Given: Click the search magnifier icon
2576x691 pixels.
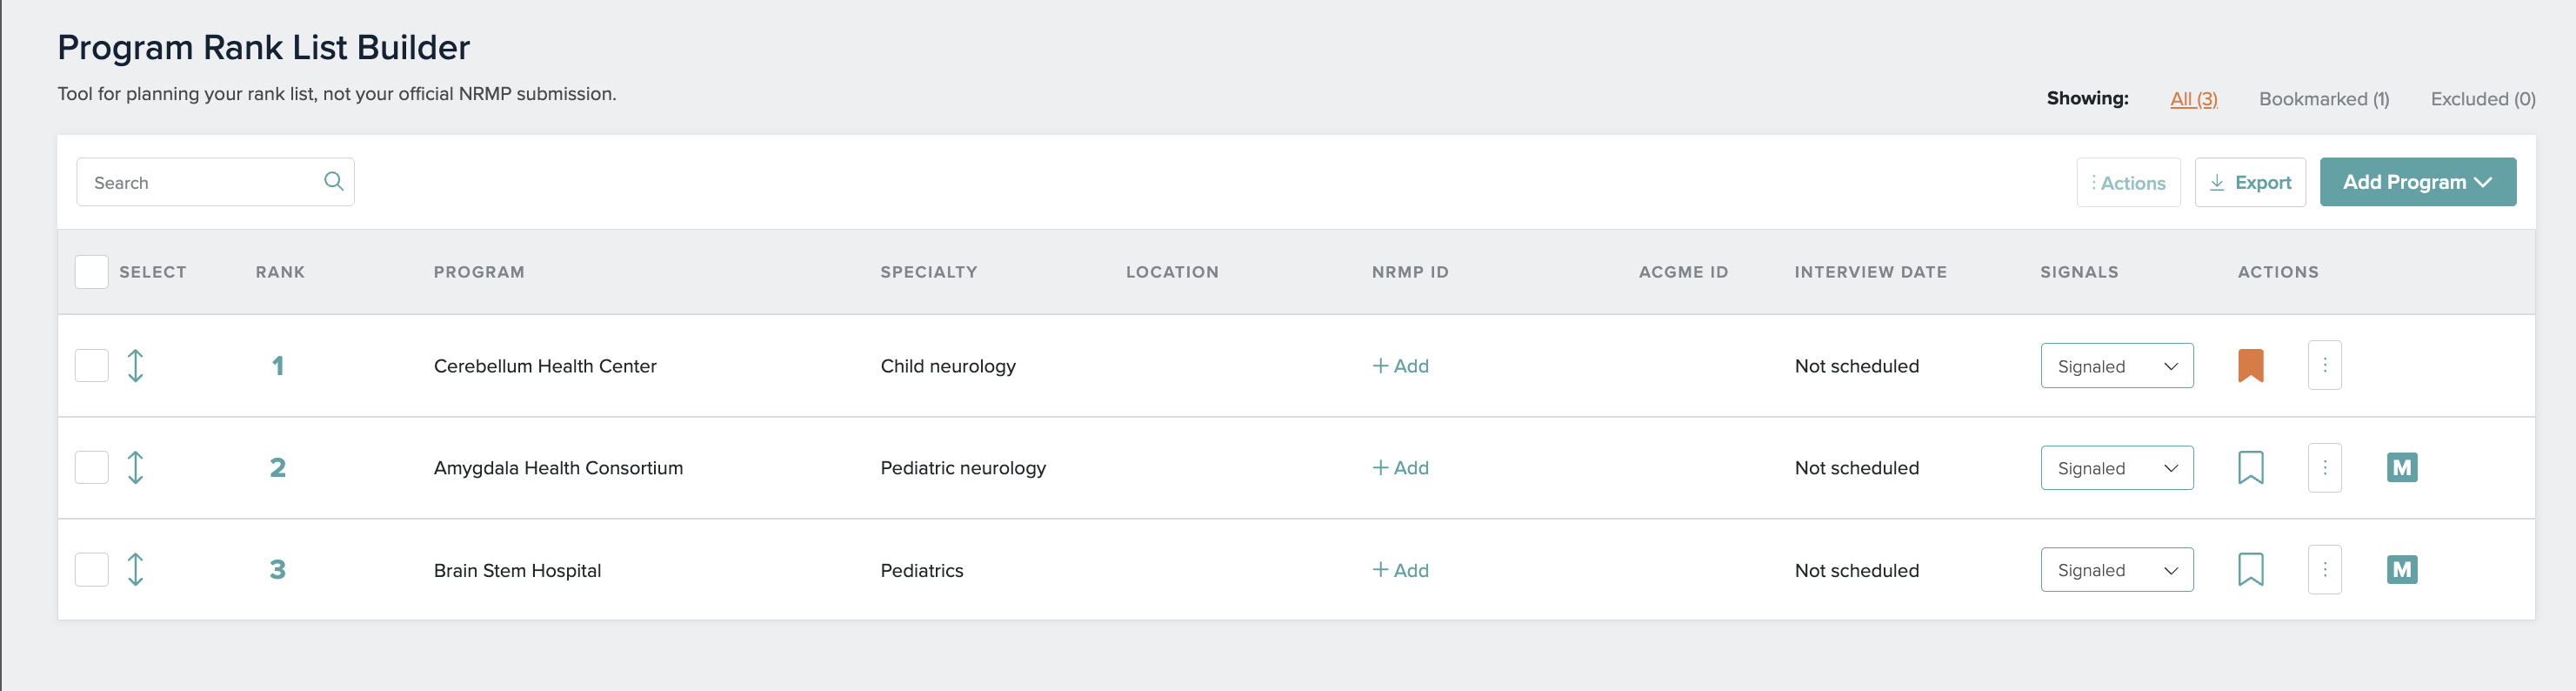Looking at the screenshot, I should (334, 181).
